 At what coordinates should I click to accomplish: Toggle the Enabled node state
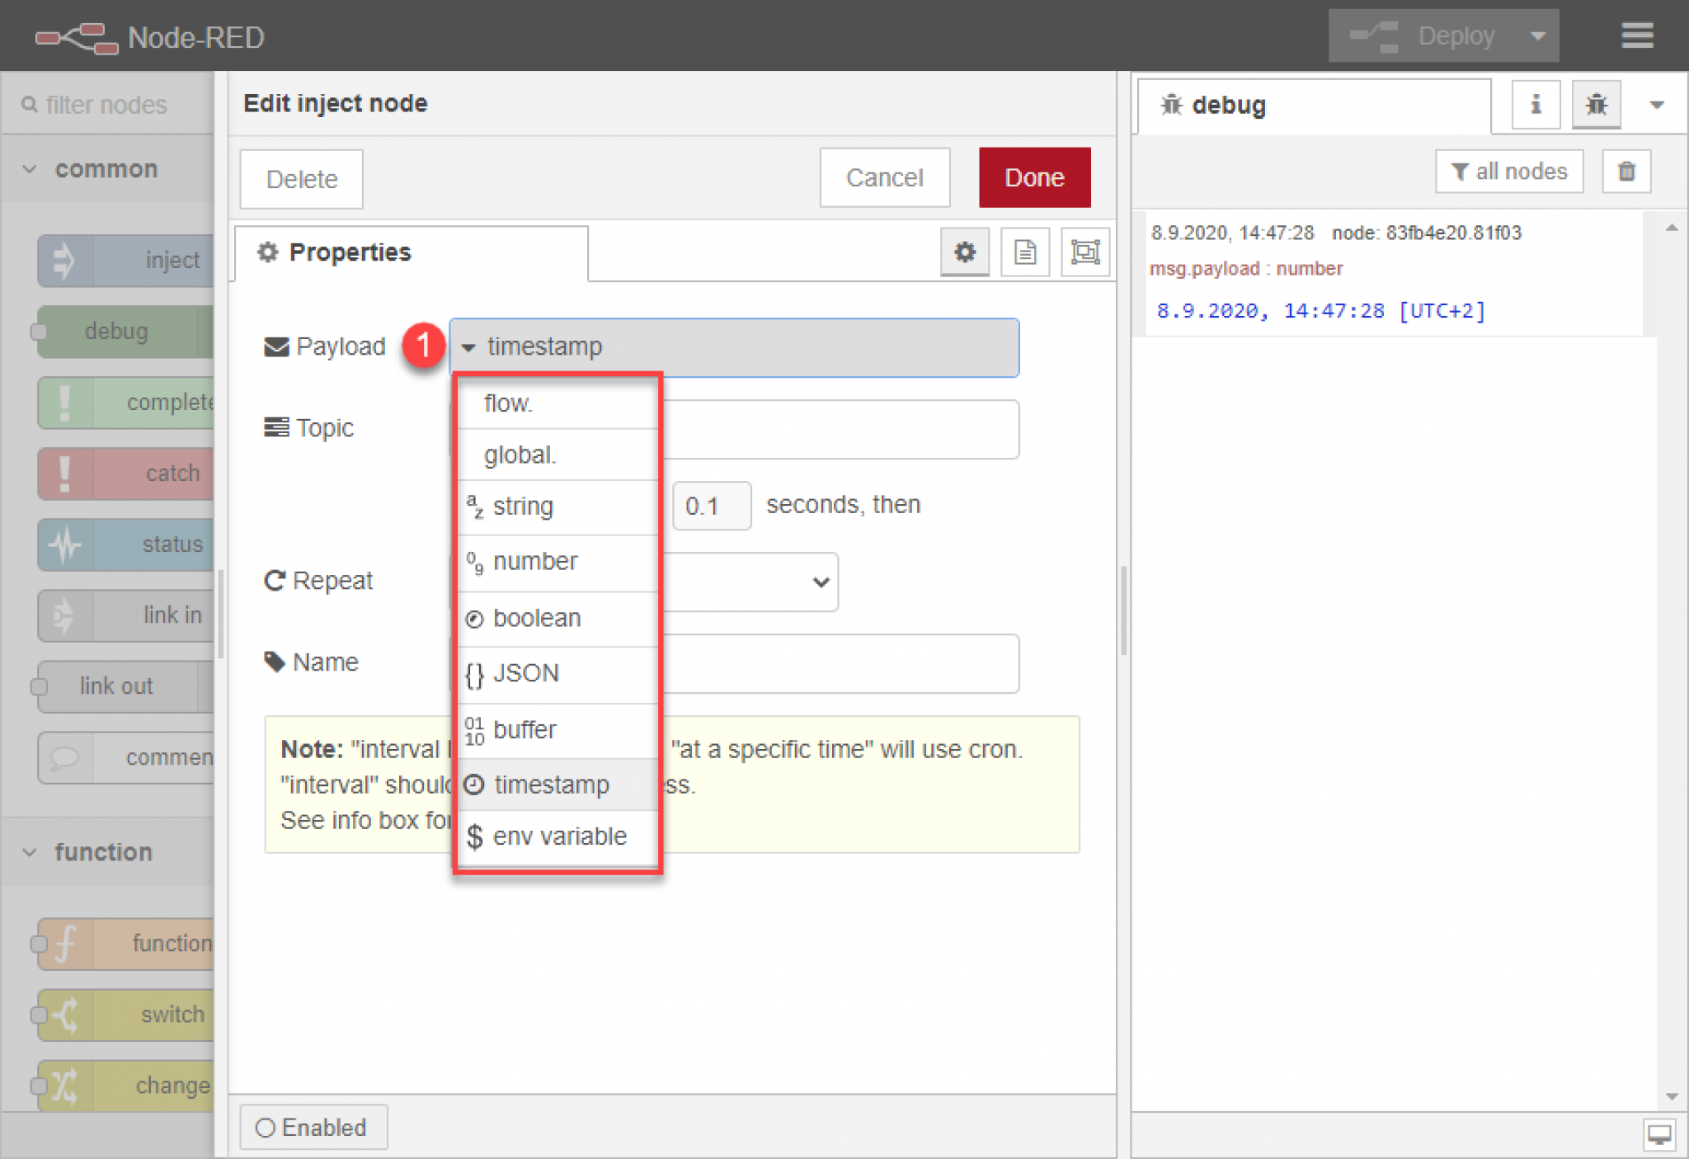coord(313,1127)
